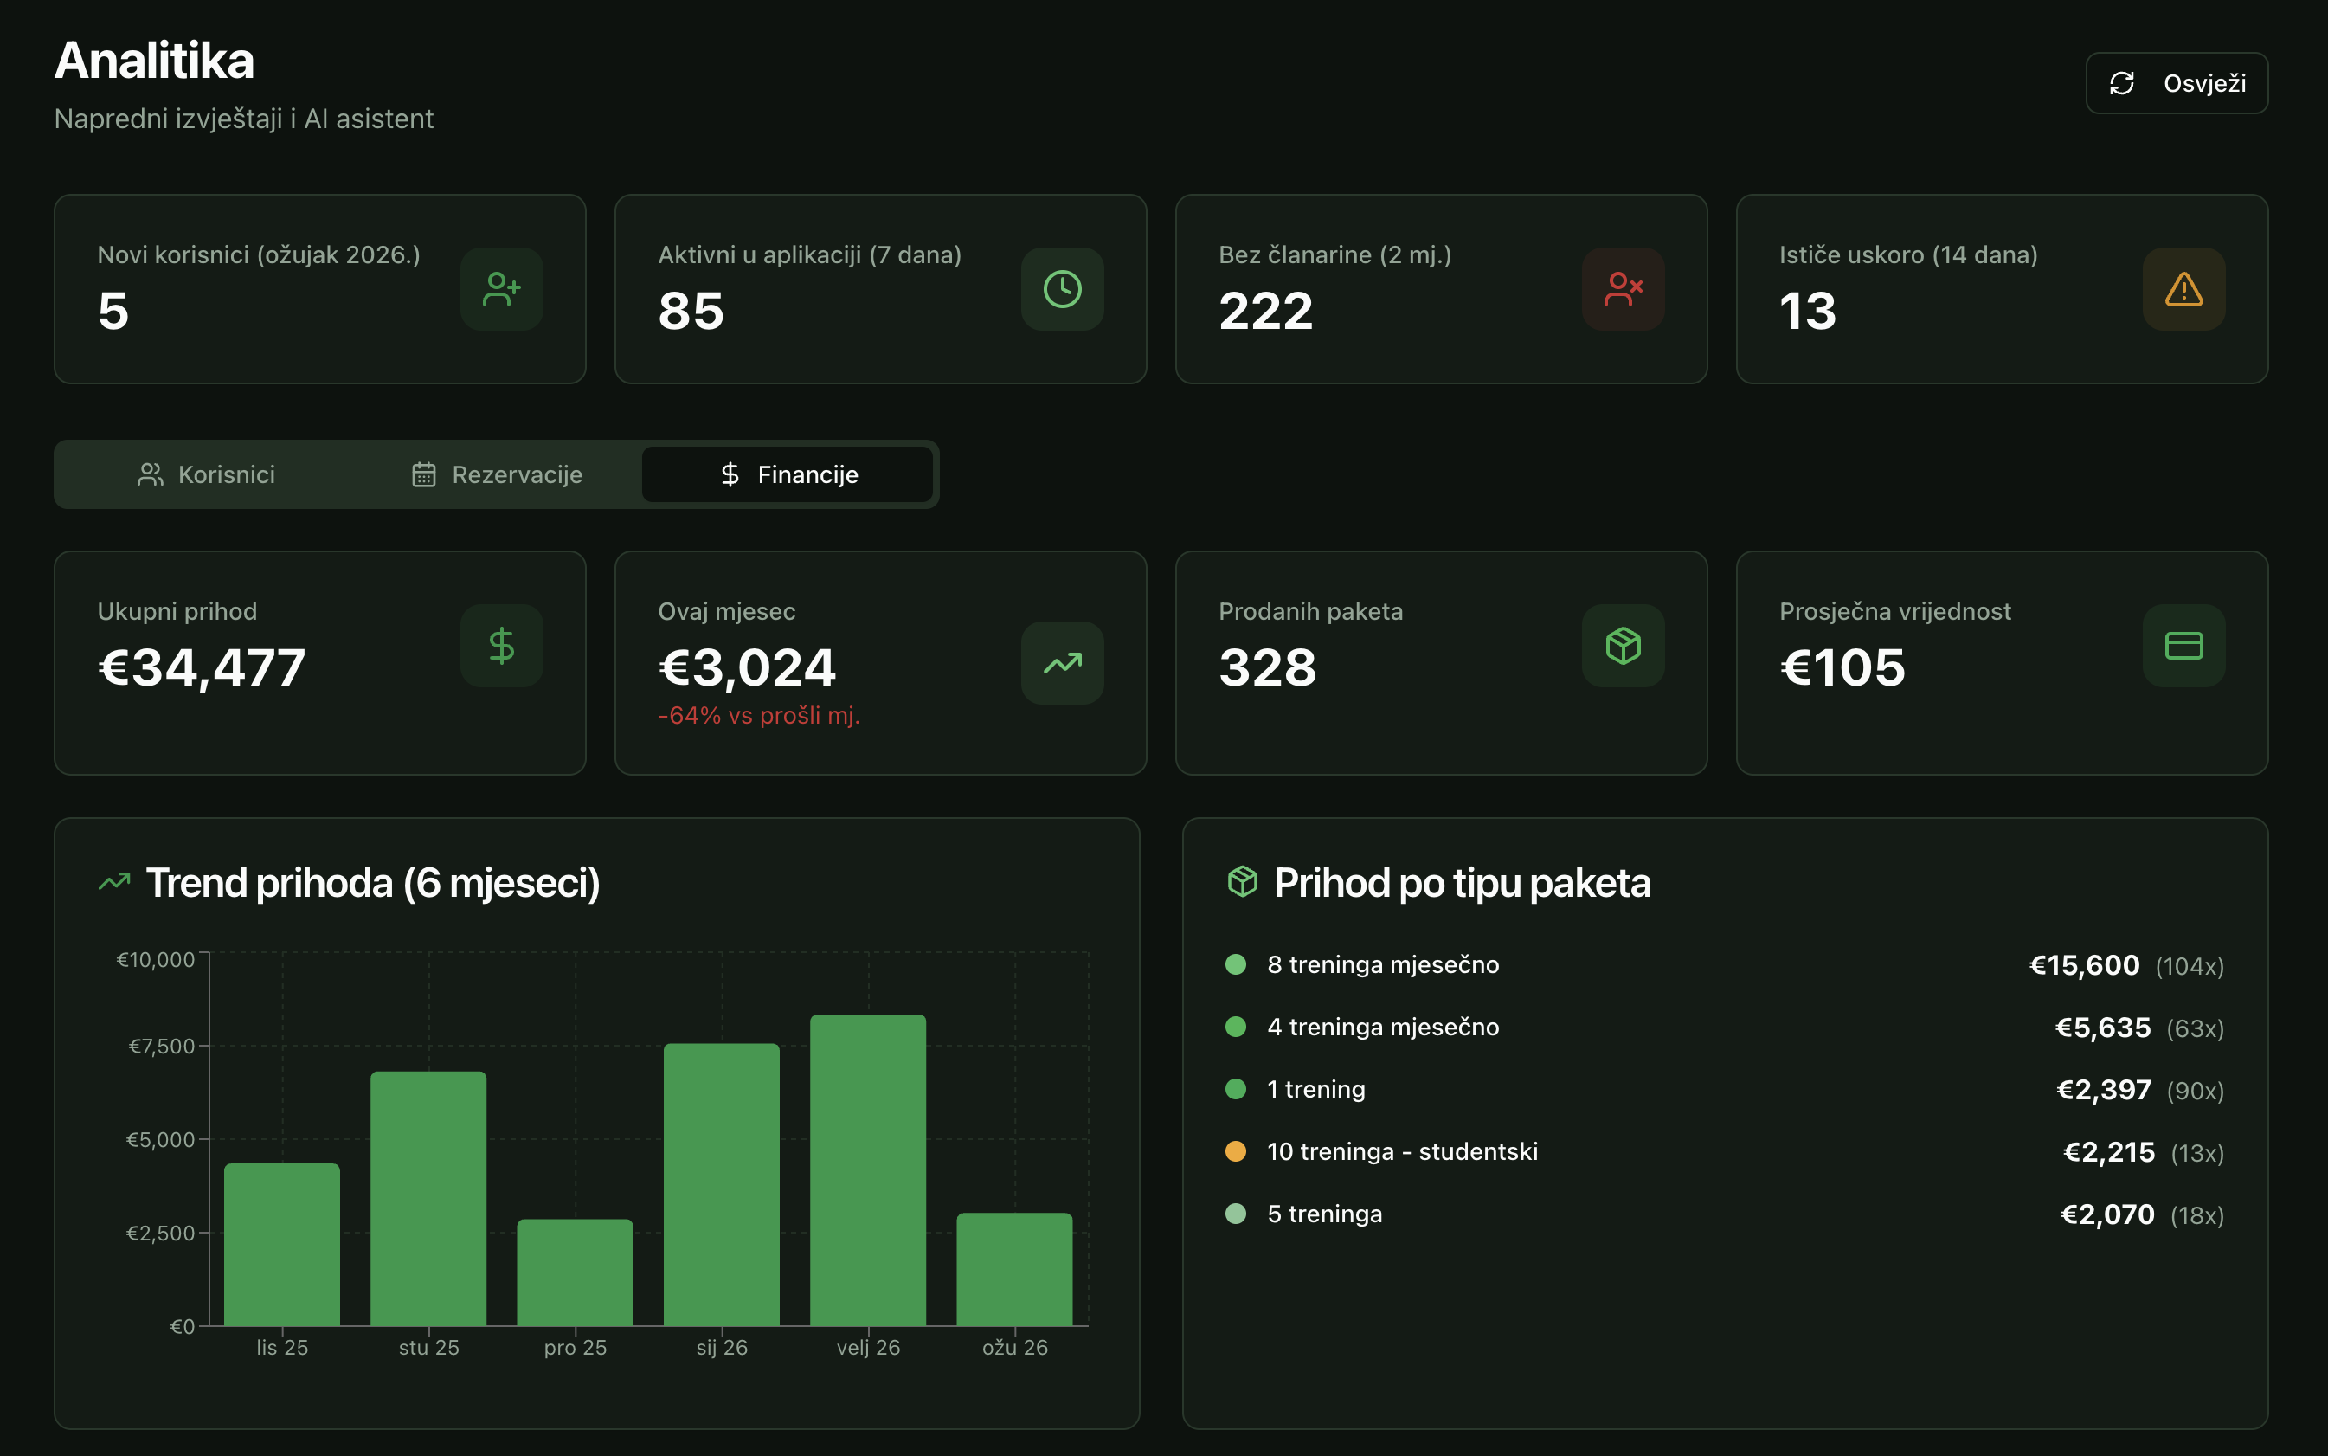
Task: Click the dollar icon in Ukupni prihod card
Action: click(502, 645)
